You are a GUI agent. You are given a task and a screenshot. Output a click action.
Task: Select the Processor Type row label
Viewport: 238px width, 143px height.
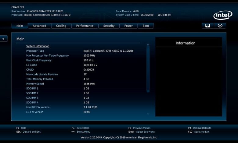click(35, 51)
